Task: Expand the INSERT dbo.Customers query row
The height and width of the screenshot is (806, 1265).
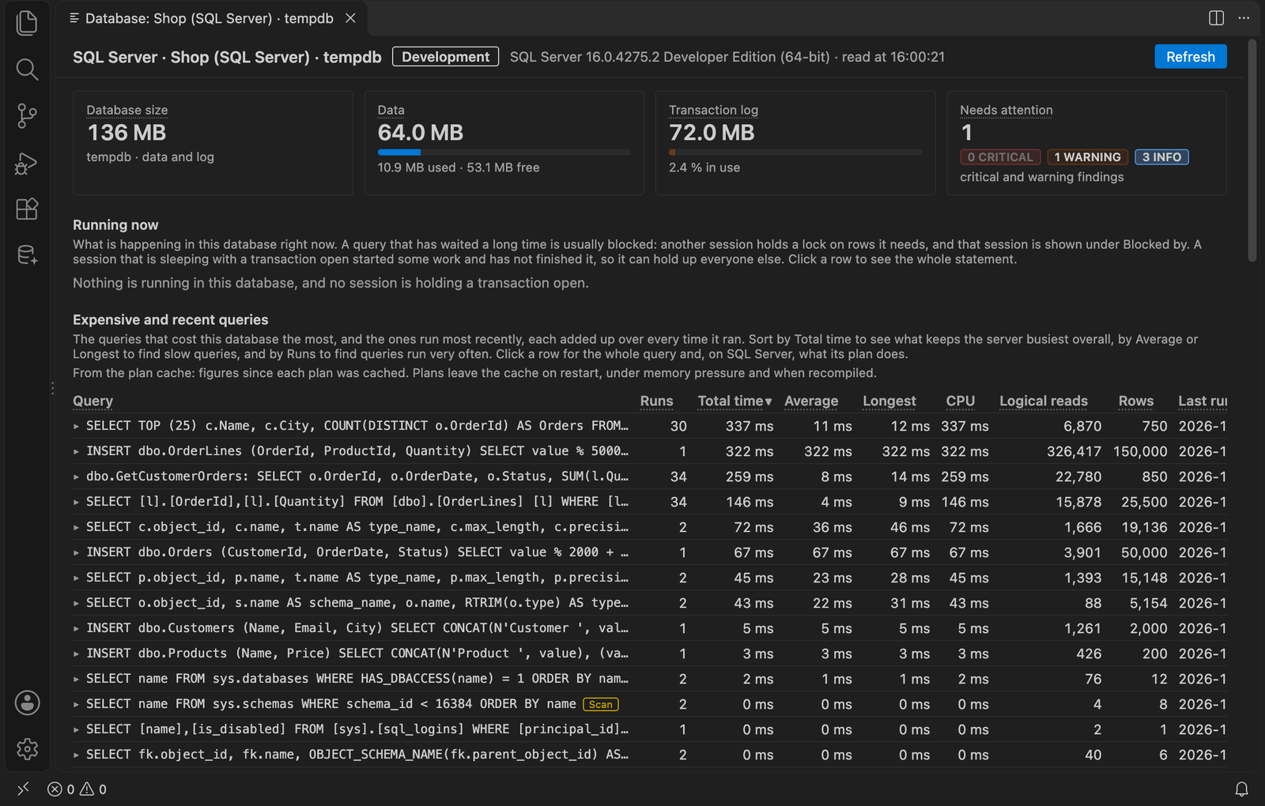Action: tap(649, 628)
